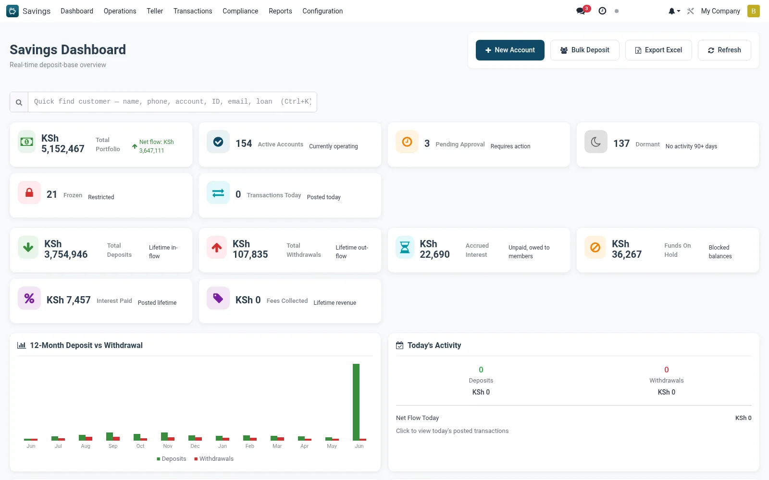Click the grey status dot in the navbar
Screen dimensions: 769x480
[x=617, y=11]
